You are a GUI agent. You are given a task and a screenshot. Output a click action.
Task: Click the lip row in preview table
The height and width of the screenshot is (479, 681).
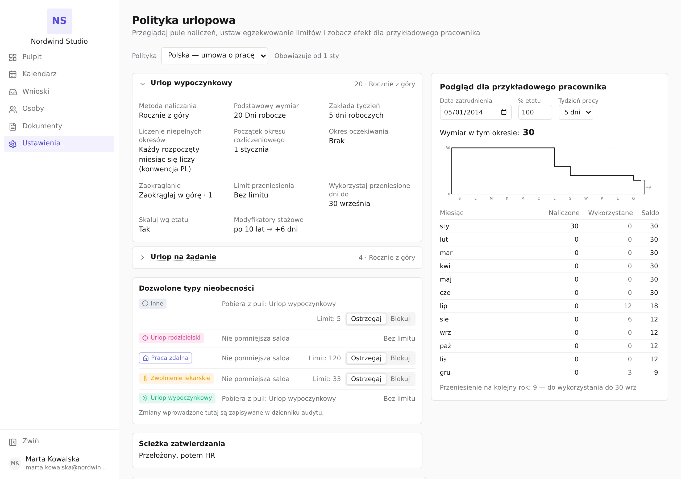tap(549, 306)
